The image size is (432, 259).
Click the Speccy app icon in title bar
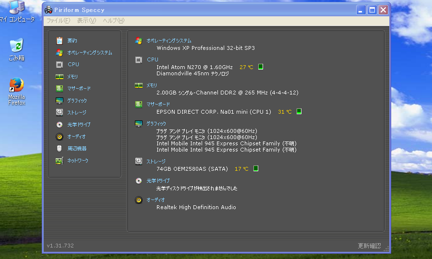[x=48, y=10]
